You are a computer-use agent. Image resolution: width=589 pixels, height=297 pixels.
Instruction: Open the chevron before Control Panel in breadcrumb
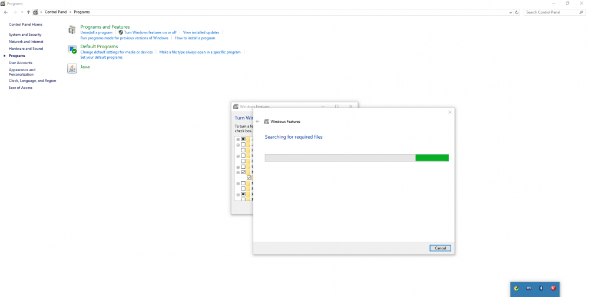click(41, 12)
